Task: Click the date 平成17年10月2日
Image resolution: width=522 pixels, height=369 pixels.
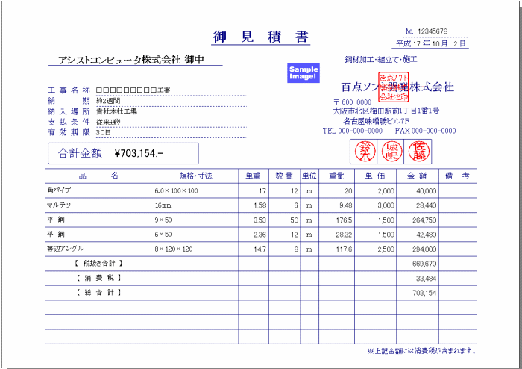Action: click(x=431, y=43)
